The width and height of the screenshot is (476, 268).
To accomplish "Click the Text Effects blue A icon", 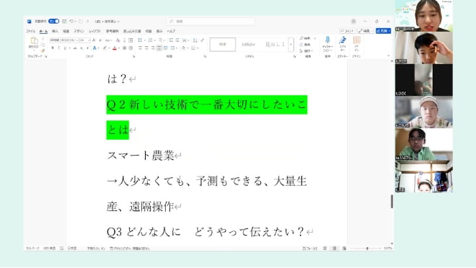I will coord(94,48).
